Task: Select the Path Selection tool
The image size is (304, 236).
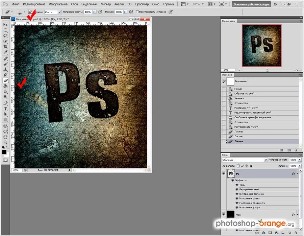Action: (5, 114)
